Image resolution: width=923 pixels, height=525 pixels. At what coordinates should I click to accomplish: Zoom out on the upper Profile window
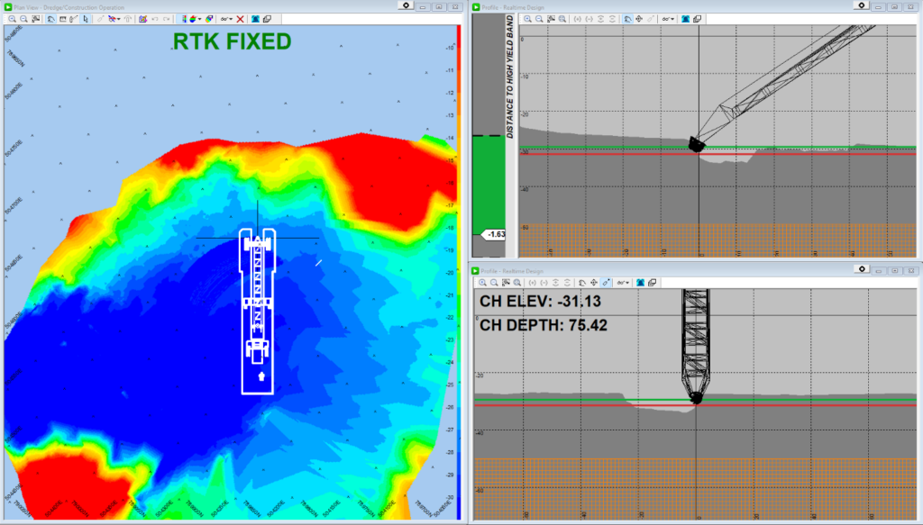click(539, 19)
